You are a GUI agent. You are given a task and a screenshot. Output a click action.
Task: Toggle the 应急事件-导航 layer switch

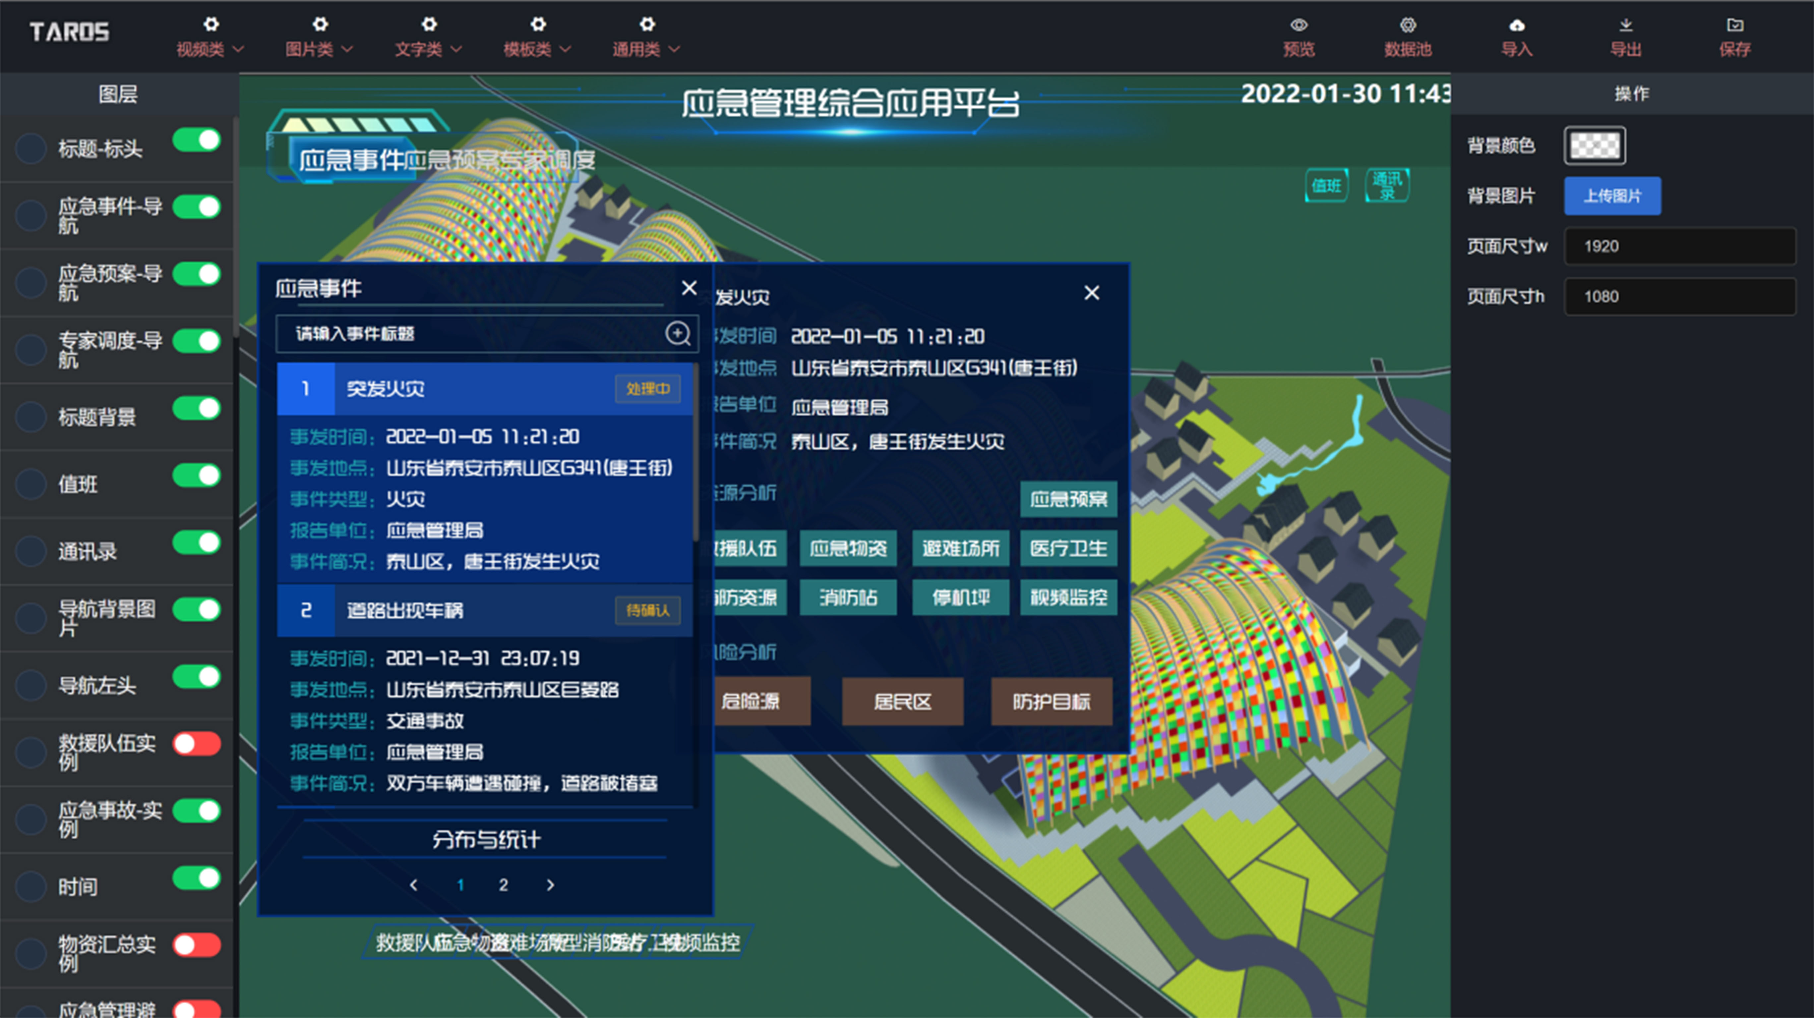[x=197, y=207]
